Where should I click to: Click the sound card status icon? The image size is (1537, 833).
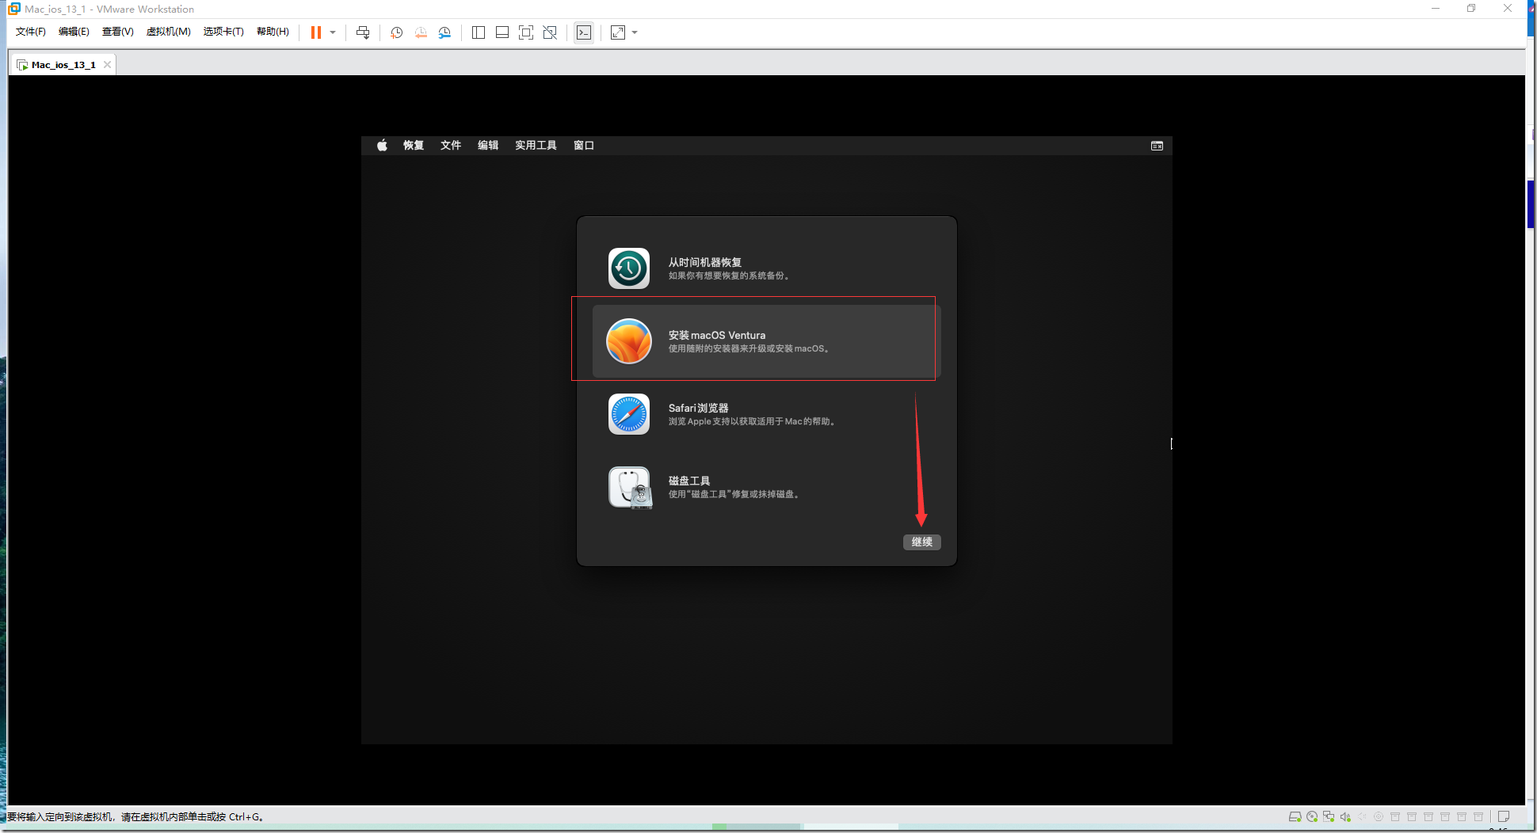[x=1345, y=816]
